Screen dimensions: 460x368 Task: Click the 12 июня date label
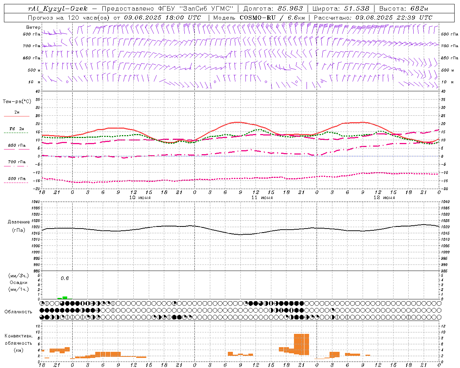(384, 198)
